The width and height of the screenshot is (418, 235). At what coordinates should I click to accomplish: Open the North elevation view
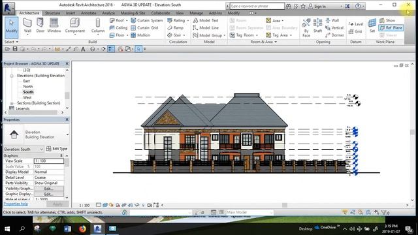pos(27,87)
